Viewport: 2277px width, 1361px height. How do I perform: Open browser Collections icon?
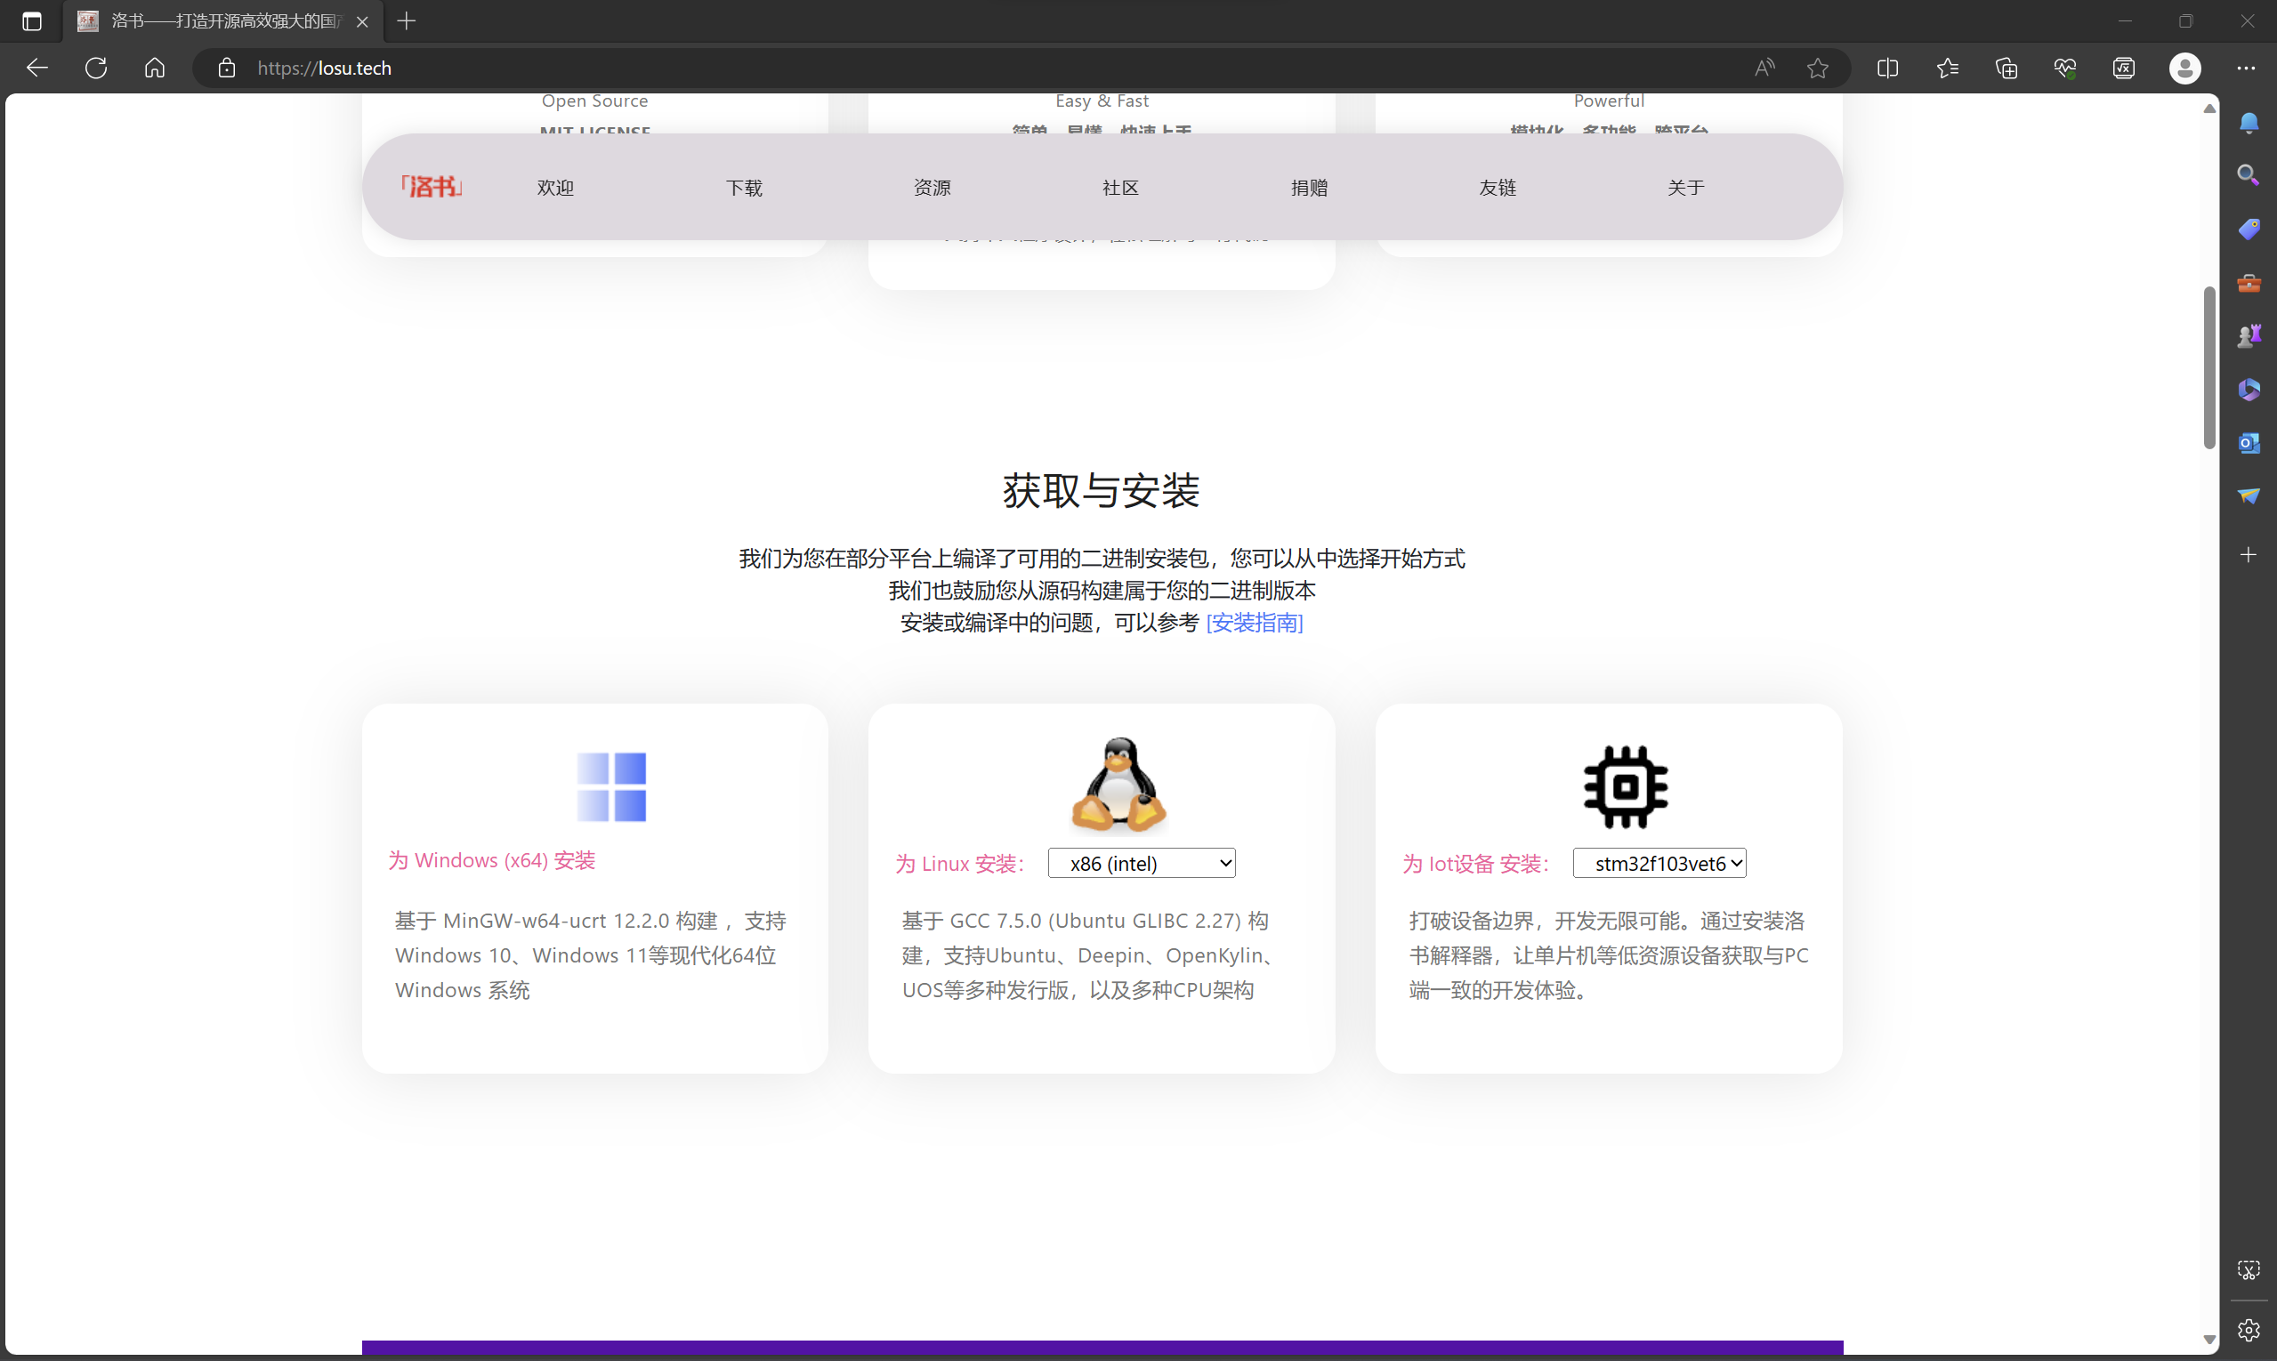pyautogui.click(x=2007, y=68)
